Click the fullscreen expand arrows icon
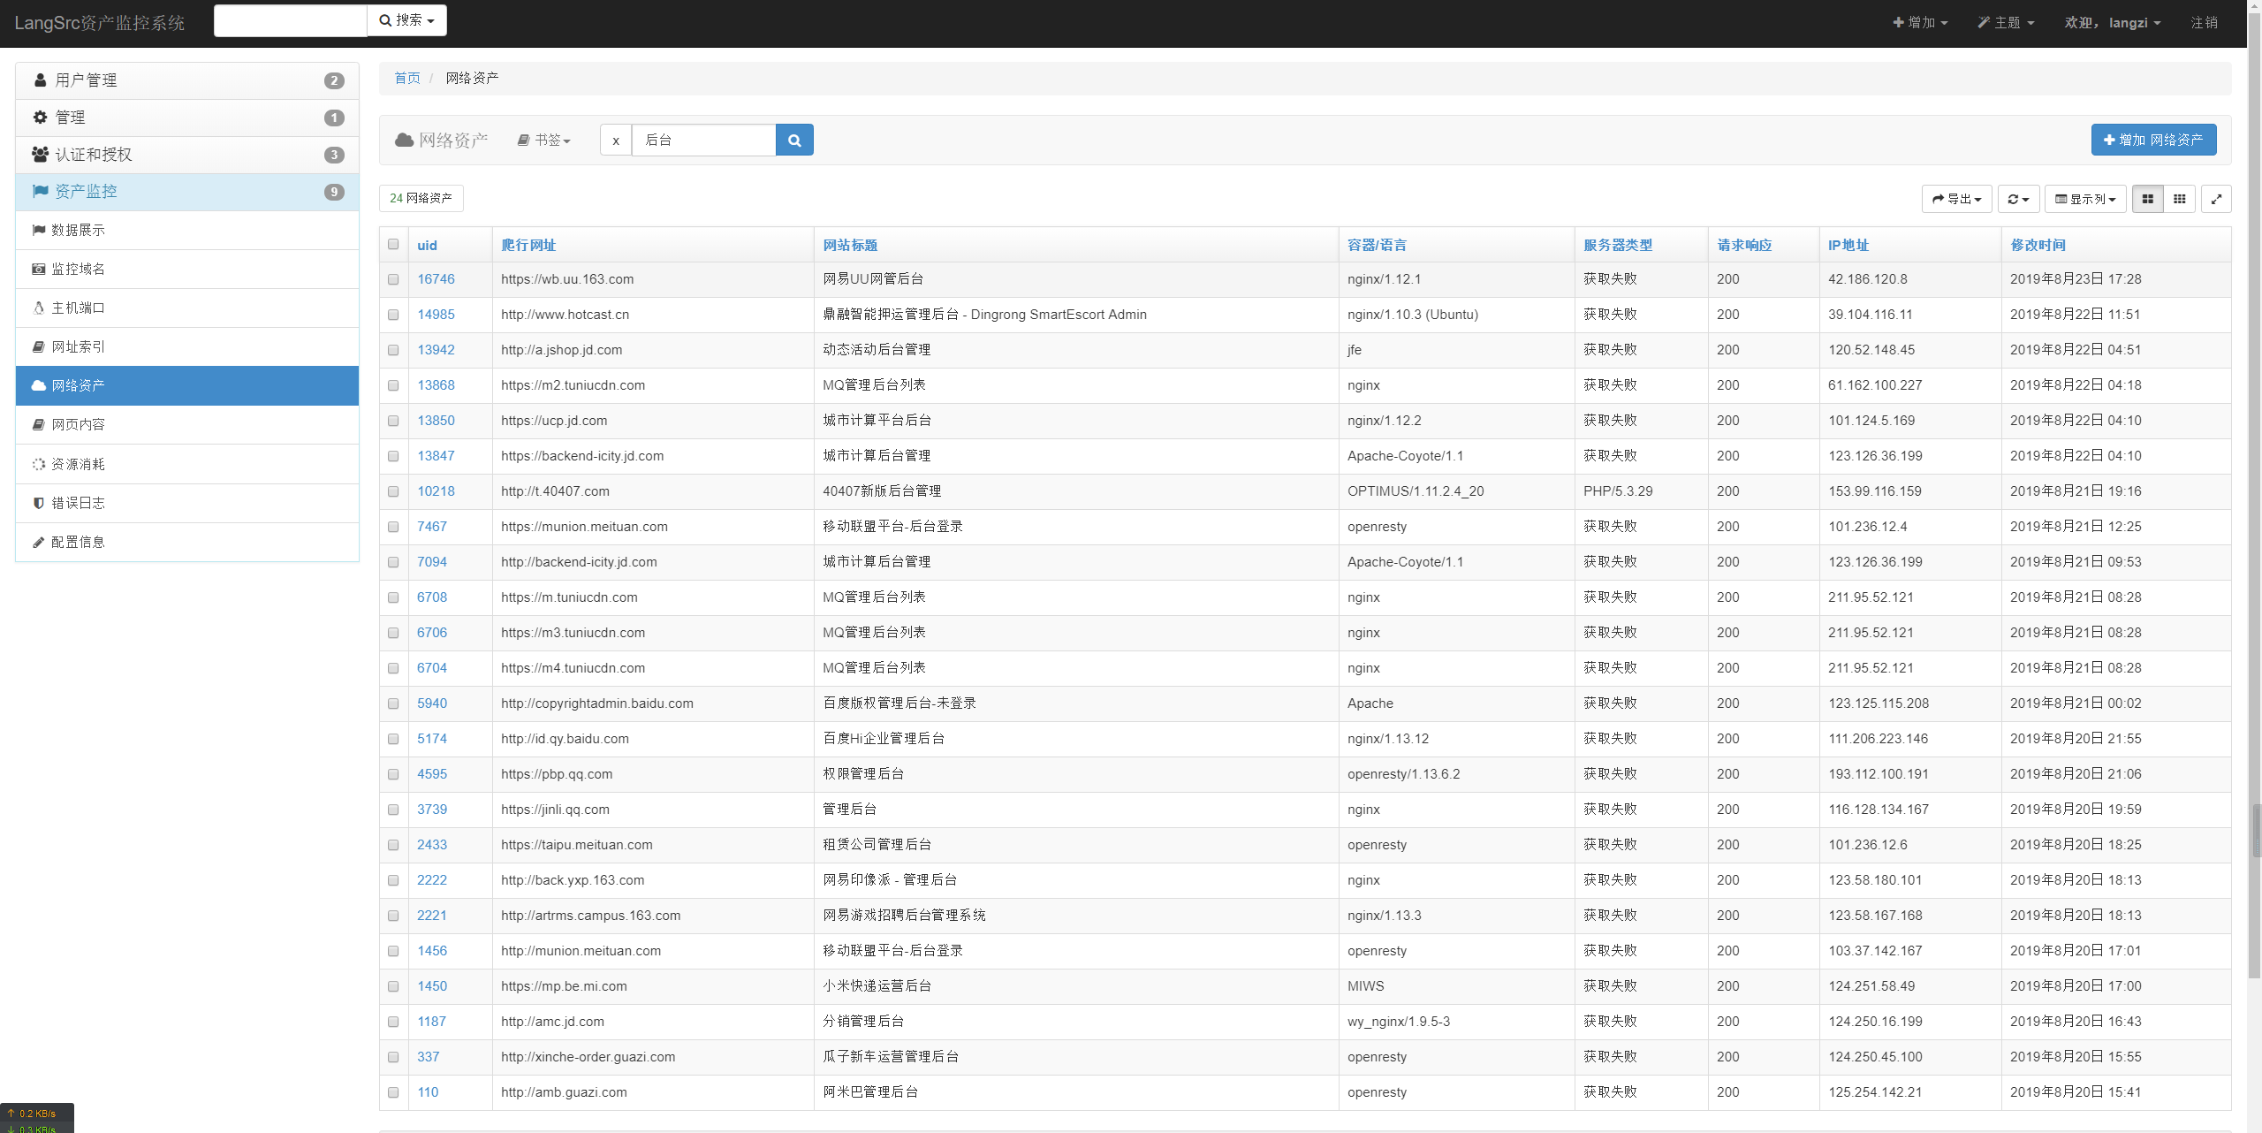 [2216, 199]
